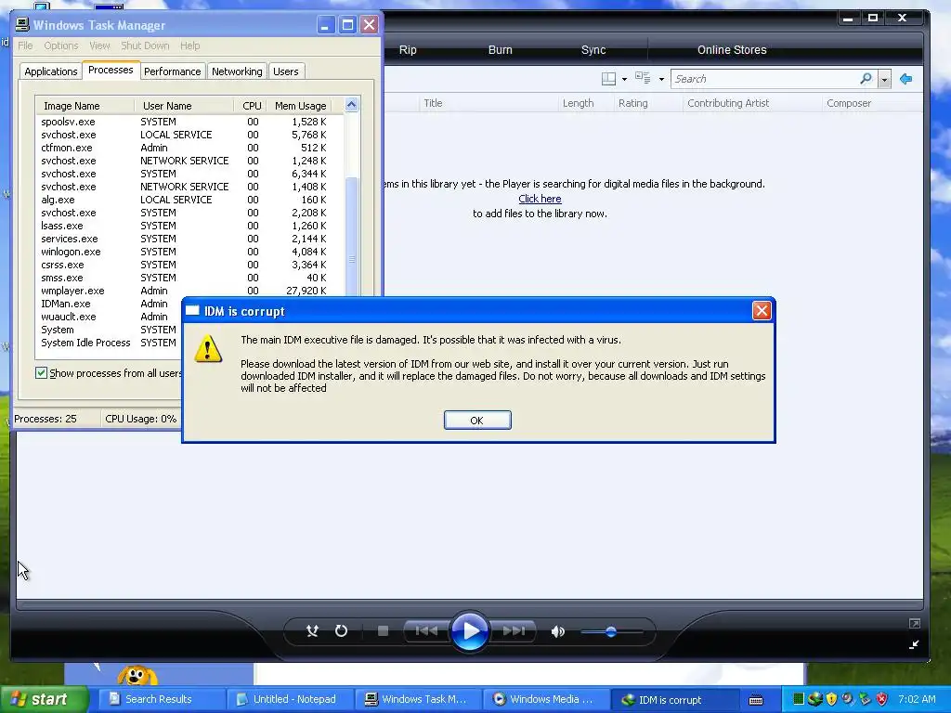Open the Options menu in Task Manager
Viewport: 951px width, 713px height.
click(60, 45)
